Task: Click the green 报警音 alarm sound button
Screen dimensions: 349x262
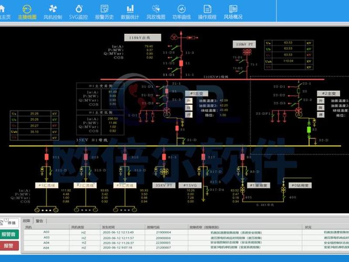Action: coord(9,234)
